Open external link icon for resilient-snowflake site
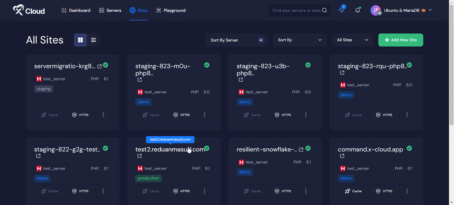 301,150
